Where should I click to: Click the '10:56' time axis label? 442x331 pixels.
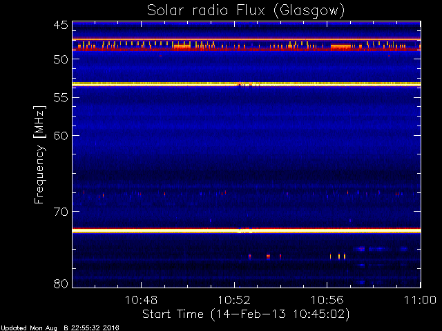(x=327, y=300)
